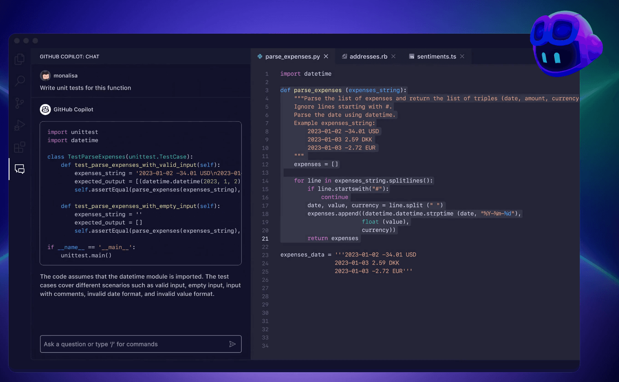The image size is (619, 382).
Task: Click line number 1 in editor gutter
Action: [267, 74]
